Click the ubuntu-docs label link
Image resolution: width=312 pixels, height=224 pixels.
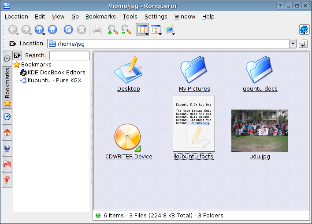coord(260,88)
